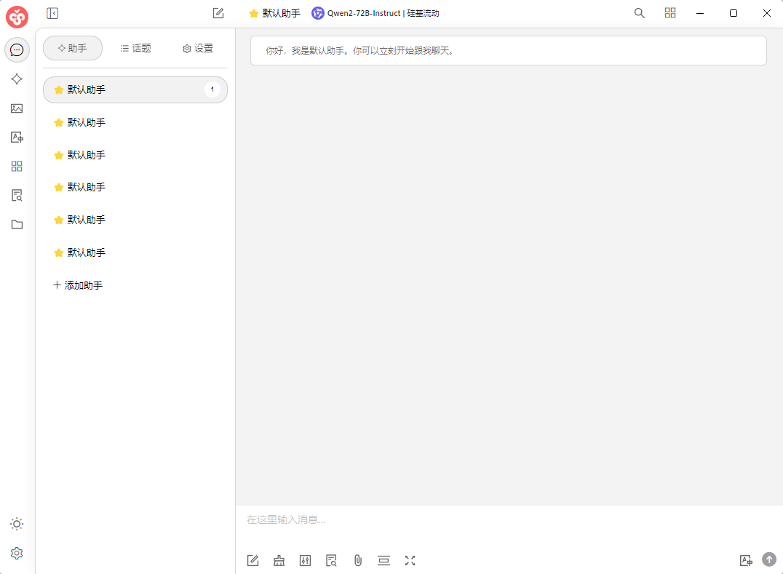Switch to the 话题 tab
The height and width of the screenshot is (574, 783).
pyautogui.click(x=136, y=48)
